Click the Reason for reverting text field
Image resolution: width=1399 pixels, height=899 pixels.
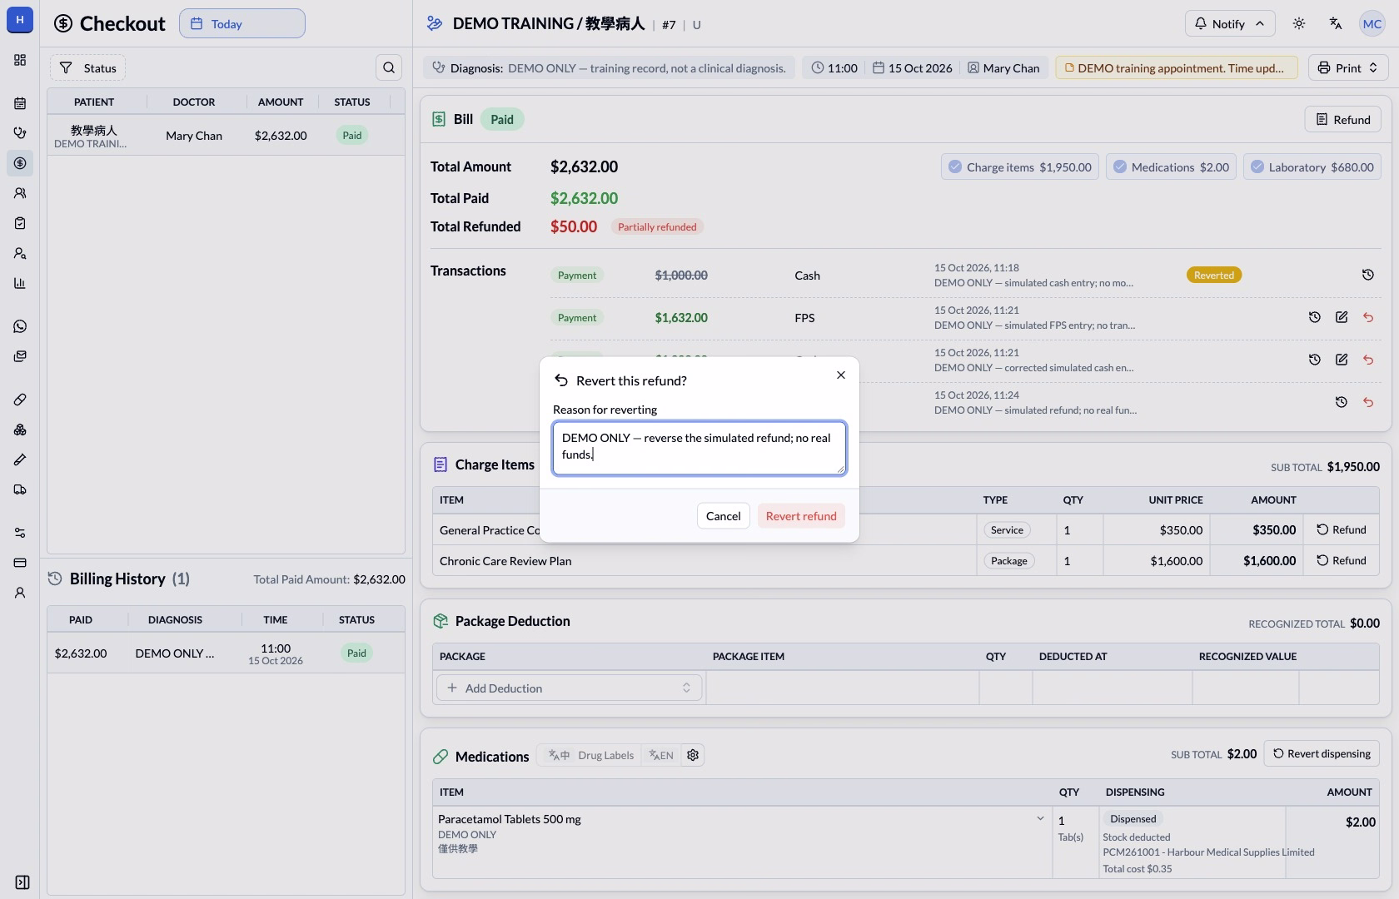tap(699, 448)
